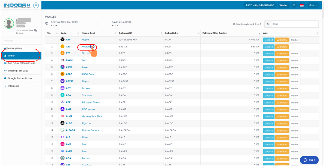Click Wallet in the top header

click(283, 5)
